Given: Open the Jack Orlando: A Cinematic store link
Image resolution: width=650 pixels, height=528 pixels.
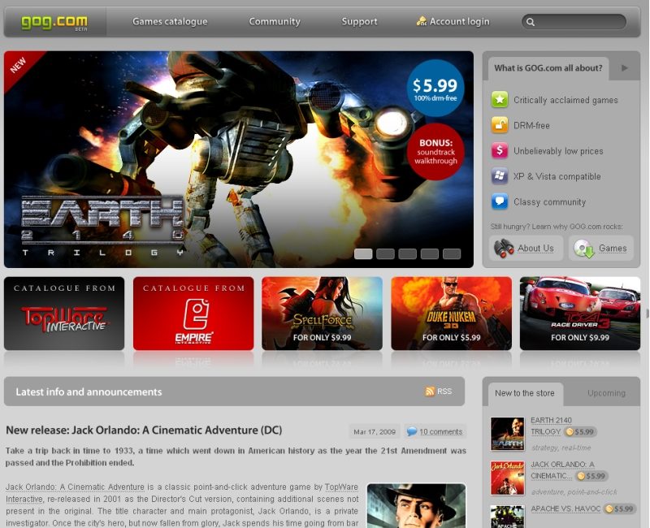Looking at the screenshot, I should (x=562, y=470).
